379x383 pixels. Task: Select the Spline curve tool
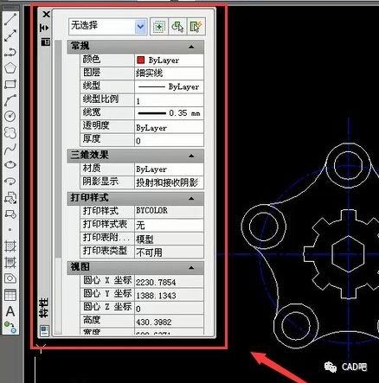10,149
